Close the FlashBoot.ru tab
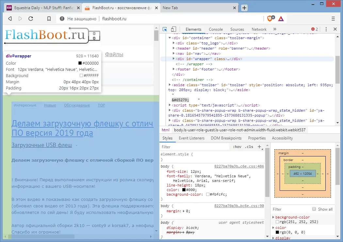Image resolution: width=343 pixels, height=242 pixels. click(156, 8)
